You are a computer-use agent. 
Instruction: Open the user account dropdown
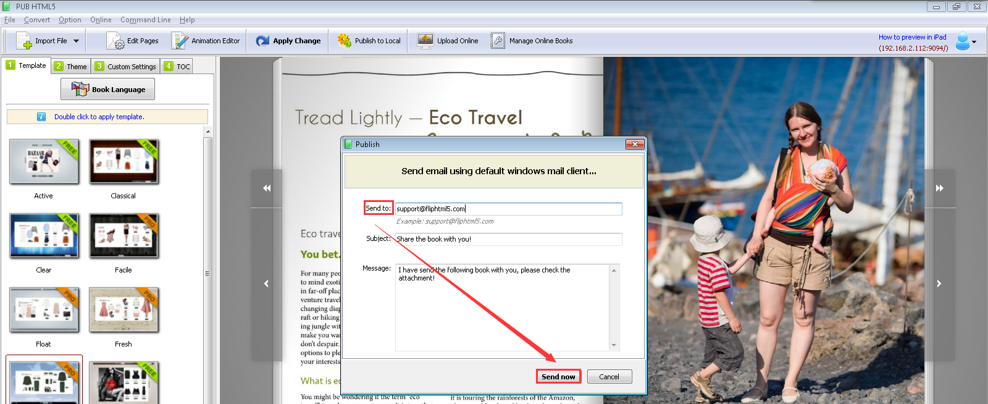click(x=966, y=41)
